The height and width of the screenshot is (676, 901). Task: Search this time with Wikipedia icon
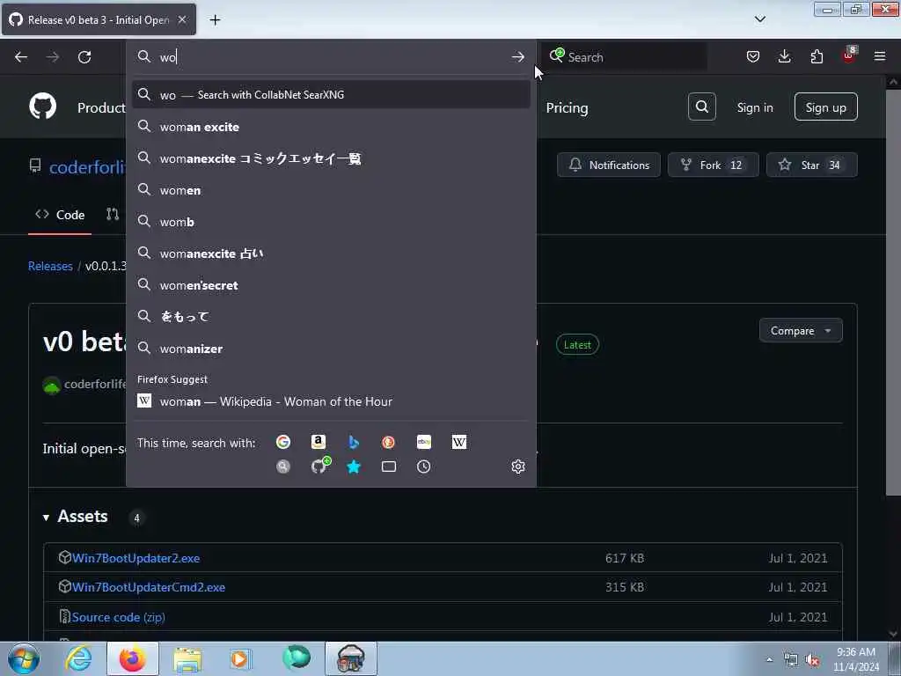(x=459, y=442)
